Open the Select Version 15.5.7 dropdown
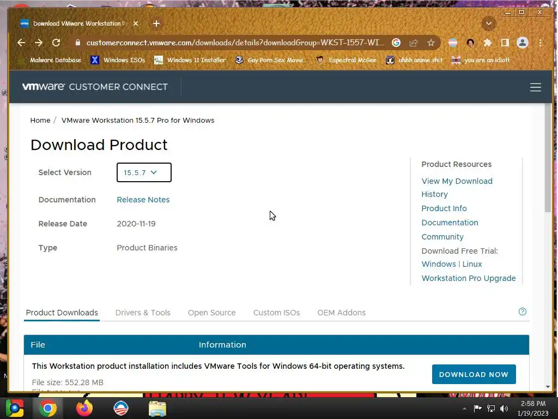Image resolution: width=558 pixels, height=419 pixels. coord(144,172)
